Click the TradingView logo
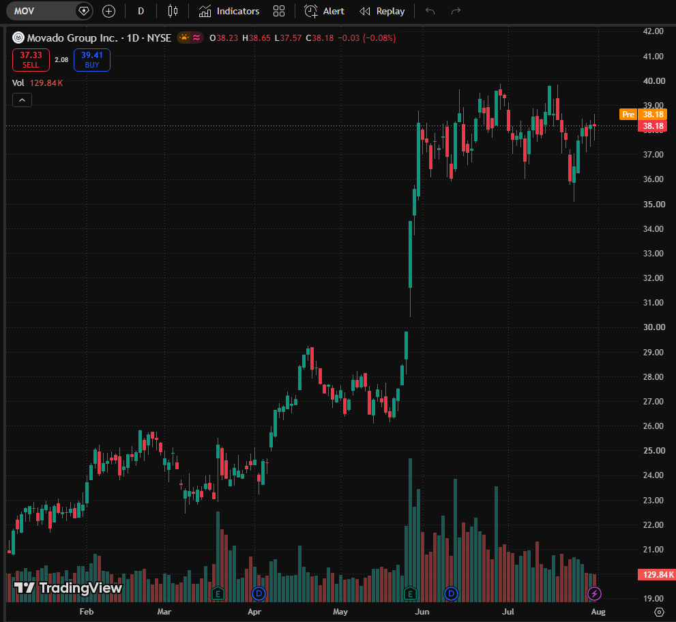Viewport: 676px width, 622px height. click(68, 588)
